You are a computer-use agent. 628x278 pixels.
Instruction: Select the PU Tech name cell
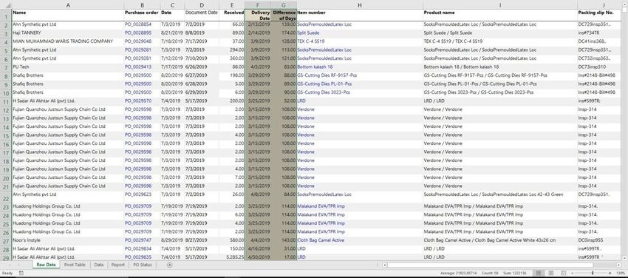68,67
